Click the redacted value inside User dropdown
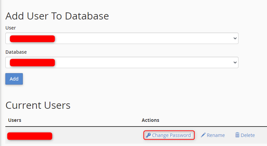This screenshot has height=146, width=267. [32, 39]
